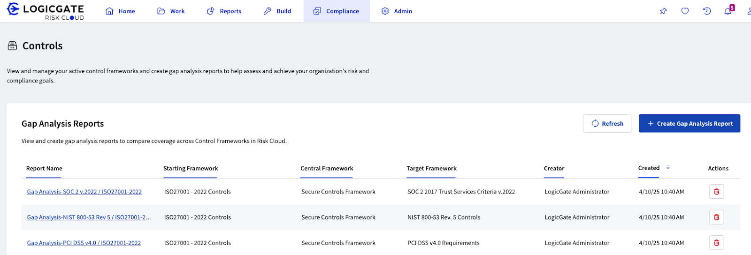Click 'NIST 800-53 Rev. 5 Controls' cell
This screenshot has width=751, height=255.
pos(444,217)
